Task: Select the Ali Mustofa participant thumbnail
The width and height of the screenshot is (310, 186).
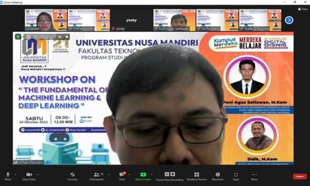Action: 217,20
